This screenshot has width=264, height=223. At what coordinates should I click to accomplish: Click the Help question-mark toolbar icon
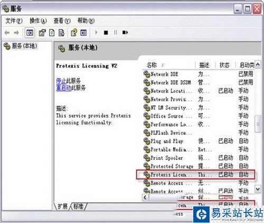74,33
